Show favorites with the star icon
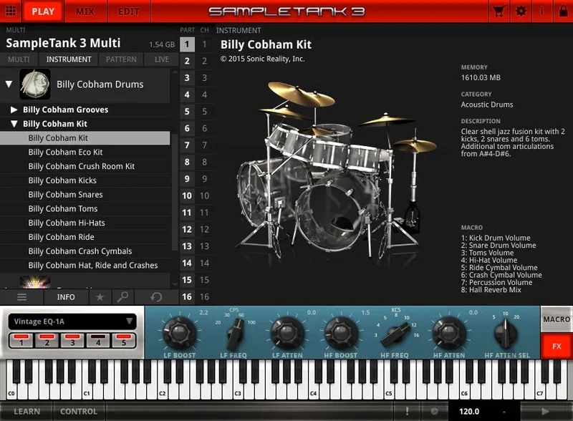This screenshot has width=573, height=421. click(x=100, y=296)
